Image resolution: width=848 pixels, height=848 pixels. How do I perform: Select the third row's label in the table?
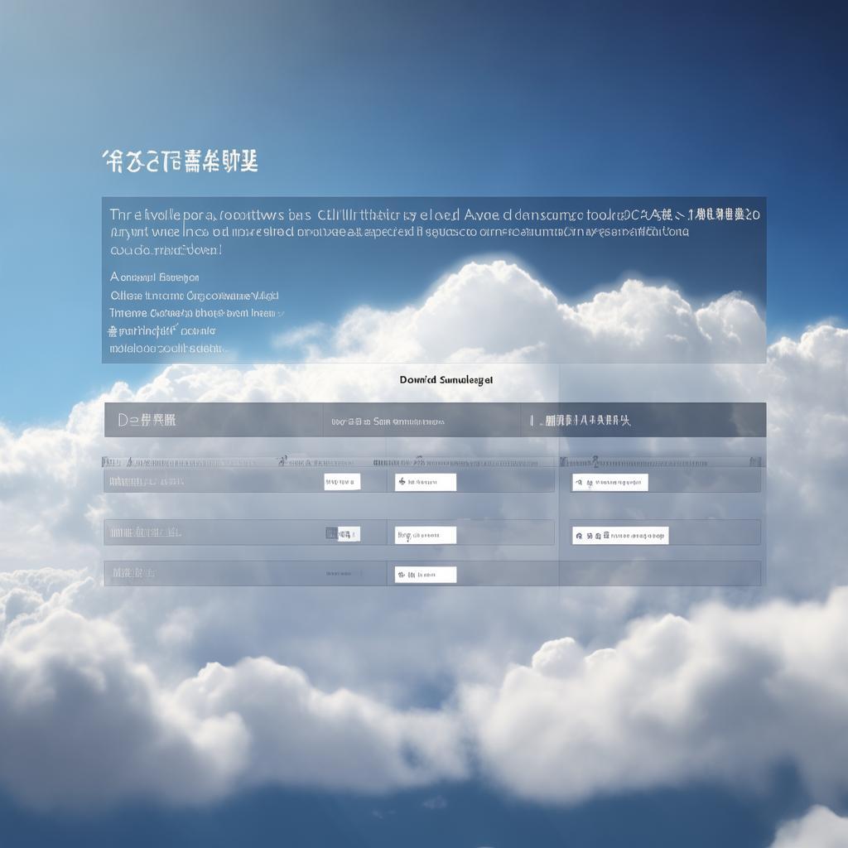[133, 572]
